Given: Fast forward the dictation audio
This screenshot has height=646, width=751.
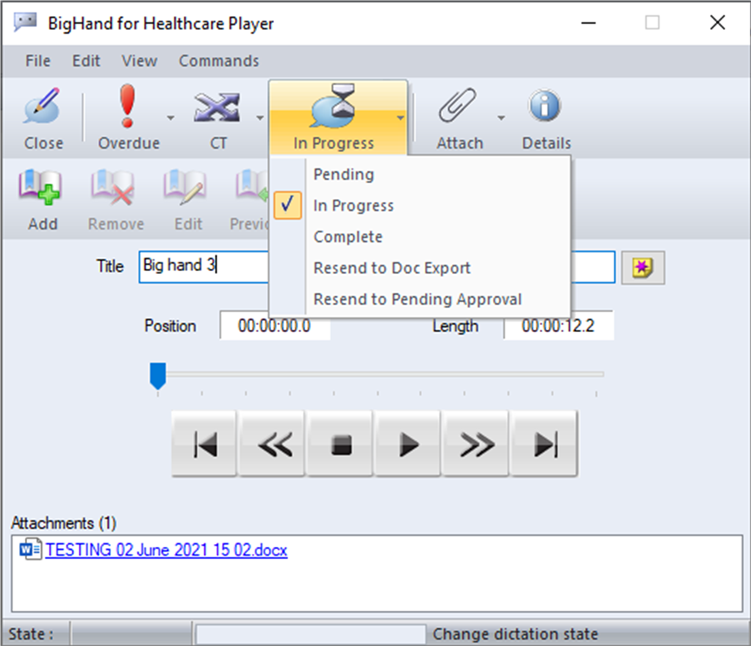Looking at the screenshot, I should point(476,443).
